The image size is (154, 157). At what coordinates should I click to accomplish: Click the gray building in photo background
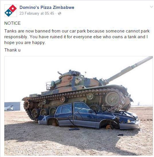12,106
